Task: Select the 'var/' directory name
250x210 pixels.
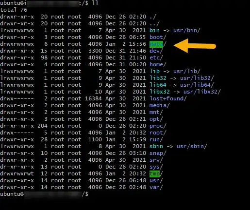Action: 156,187
